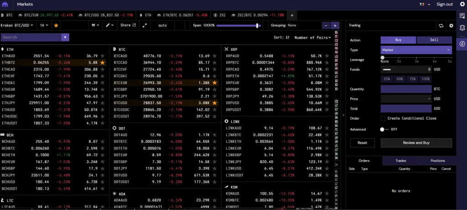The width and height of the screenshot is (467, 210).
Task: Click the Reset button
Action: (x=362, y=143)
